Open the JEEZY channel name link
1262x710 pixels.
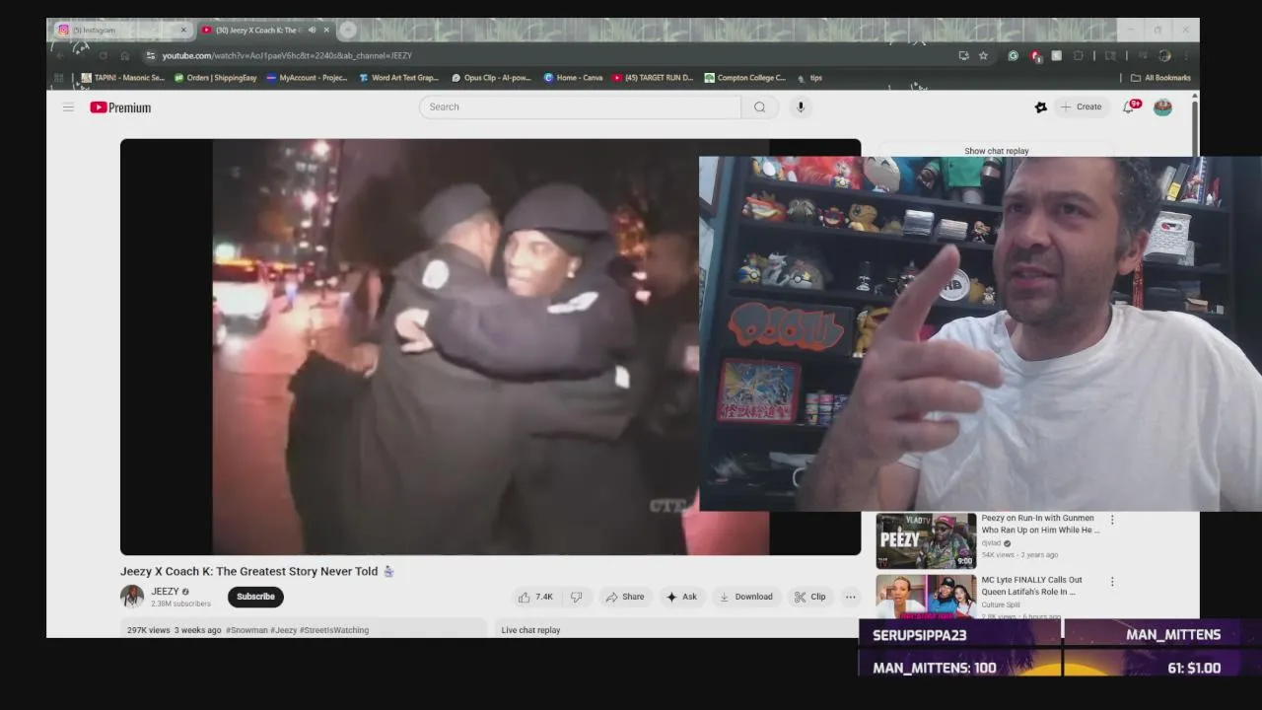[x=165, y=592]
